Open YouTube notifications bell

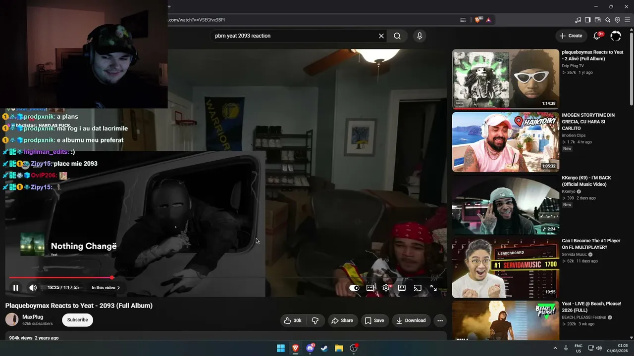[597, 36]
